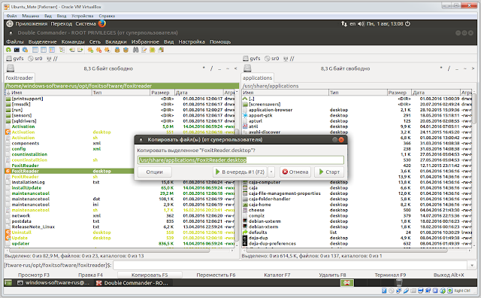481x298 pixels.
Task: Click the invert selection toolbar icon
Action: click(107, 50)
